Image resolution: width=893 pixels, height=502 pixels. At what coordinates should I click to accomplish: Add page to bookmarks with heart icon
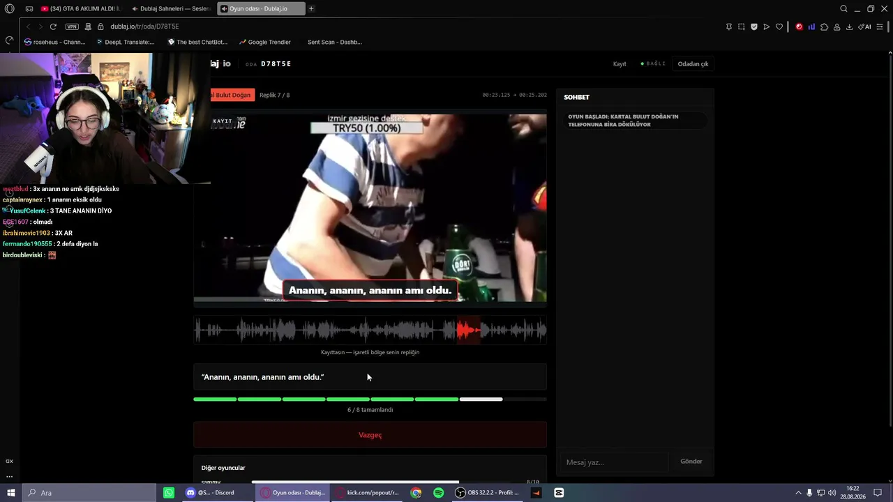click(x=779, y=26)
